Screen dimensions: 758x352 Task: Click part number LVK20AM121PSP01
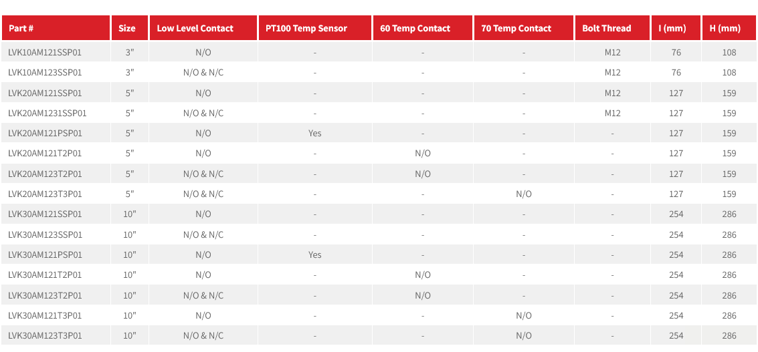(45, 133)
